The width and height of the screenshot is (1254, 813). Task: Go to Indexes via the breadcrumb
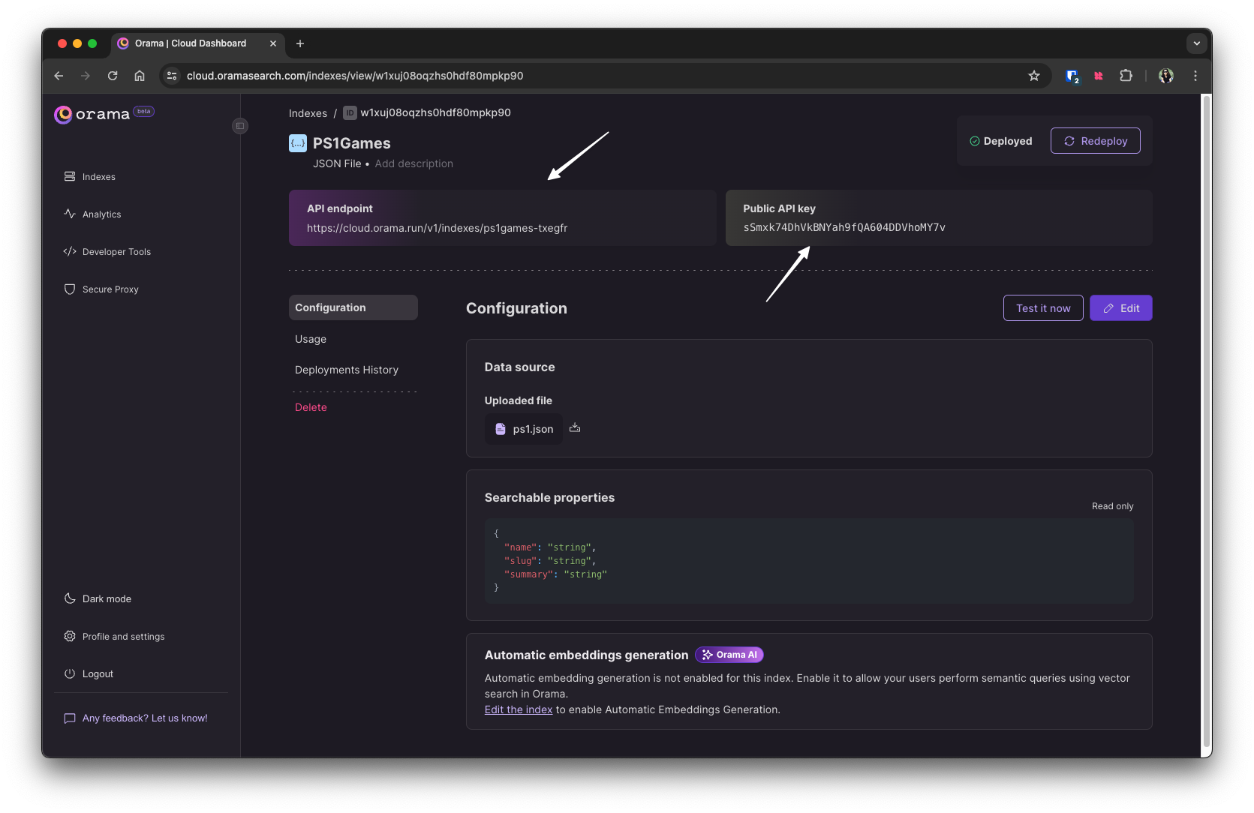pyautogui.click(x=308, y=113)
